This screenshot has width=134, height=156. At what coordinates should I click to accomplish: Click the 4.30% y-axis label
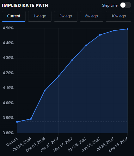click(x=8, y=58)
